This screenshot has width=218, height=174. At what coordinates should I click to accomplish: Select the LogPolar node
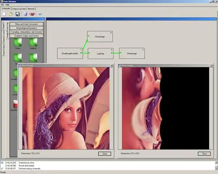click(101, 54)
